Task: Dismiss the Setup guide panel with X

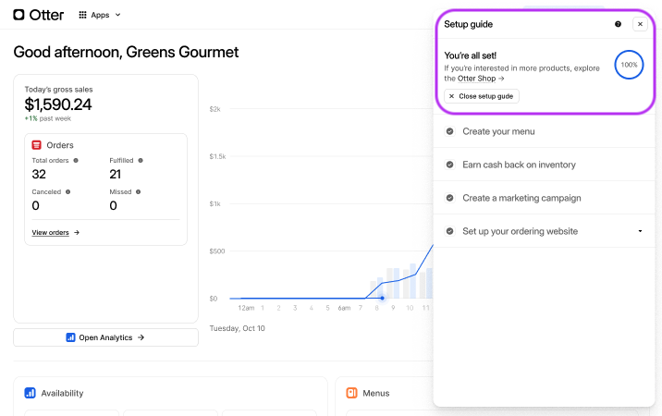Action: [x=640, y=24]
